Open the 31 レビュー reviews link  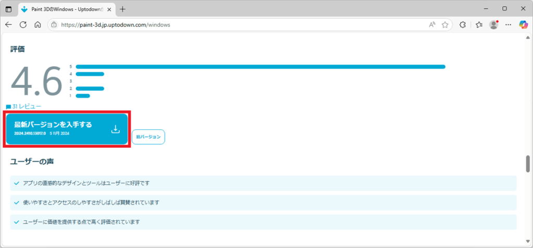(x=24, y=107)
